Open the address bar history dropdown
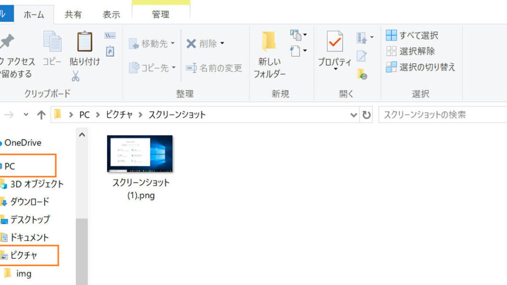507x285 pixels. pos(354,115)
